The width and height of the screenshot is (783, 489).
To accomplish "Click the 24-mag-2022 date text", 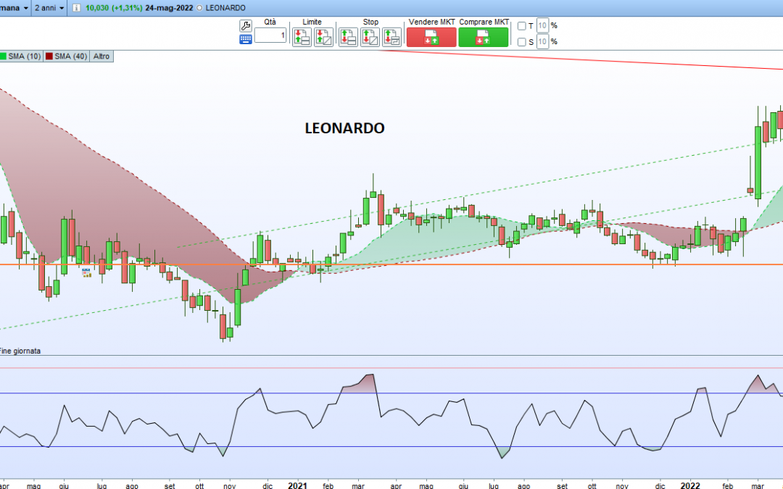I will (169, 8).
